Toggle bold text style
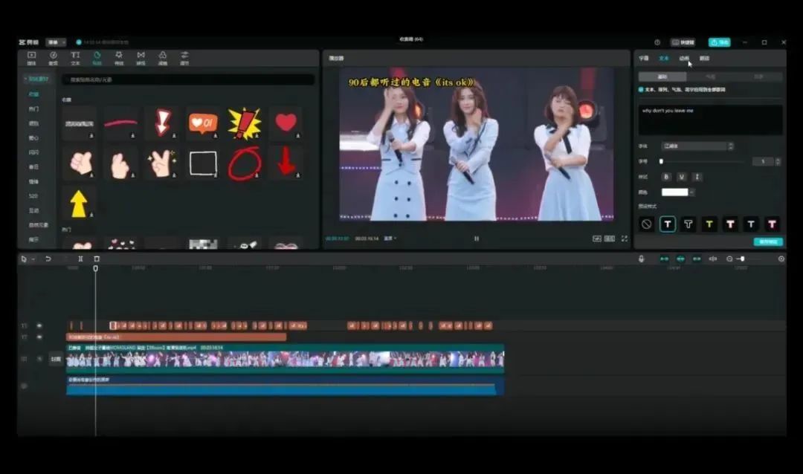 [665, 177]
